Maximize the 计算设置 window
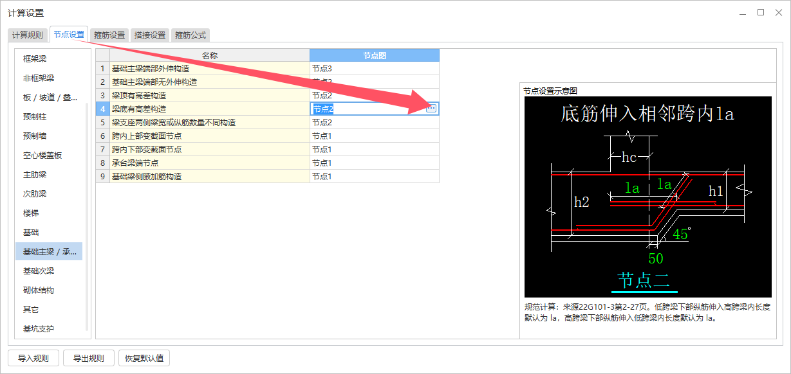This screenshot has width=791, height=374. [x=760, y=12]
